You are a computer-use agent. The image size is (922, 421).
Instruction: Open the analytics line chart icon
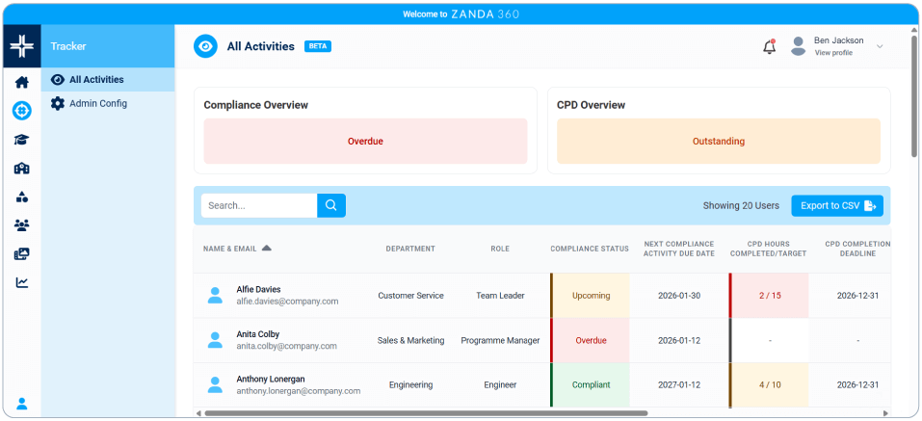tap(21, 282)
